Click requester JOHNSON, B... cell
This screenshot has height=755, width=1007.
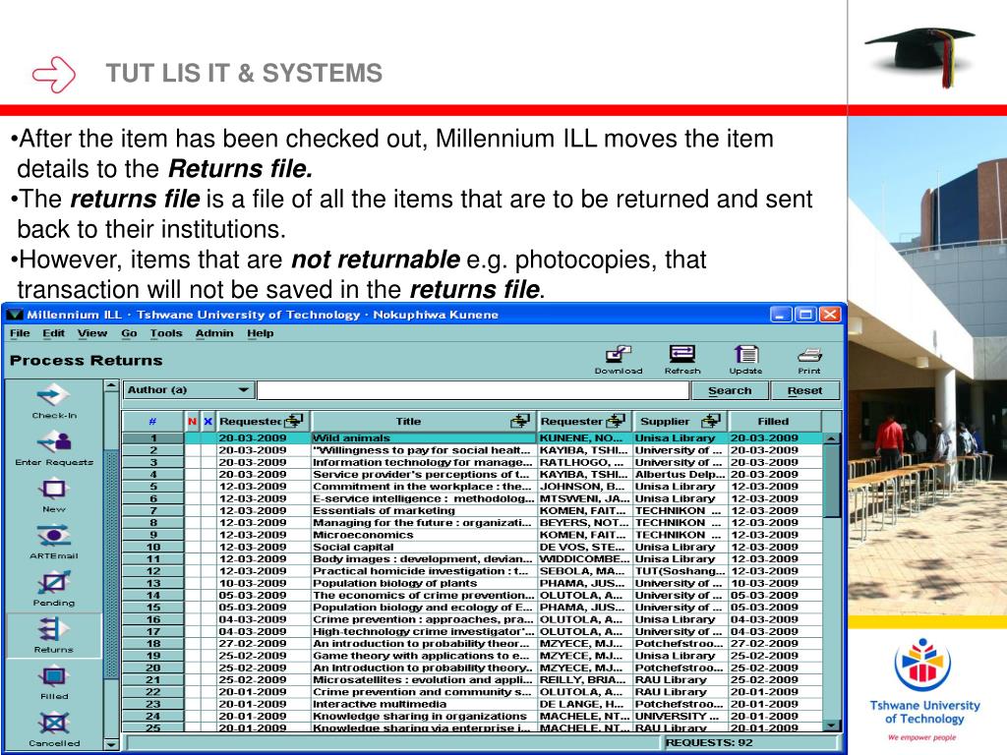click(584, 487)
